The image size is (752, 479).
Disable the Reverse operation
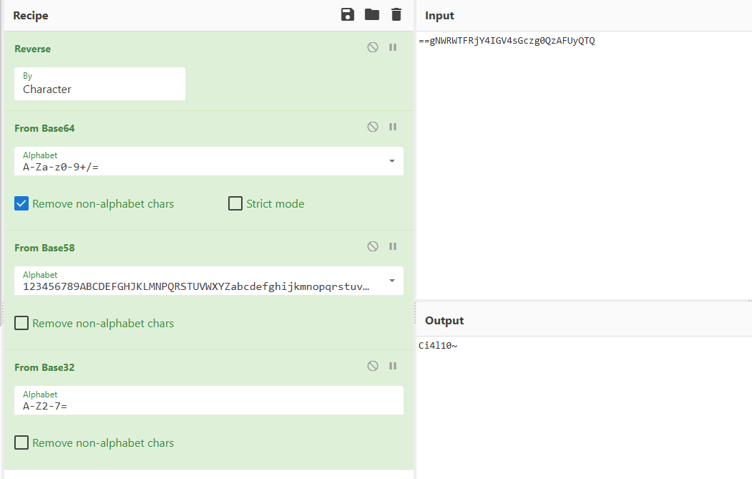(373, 48)
